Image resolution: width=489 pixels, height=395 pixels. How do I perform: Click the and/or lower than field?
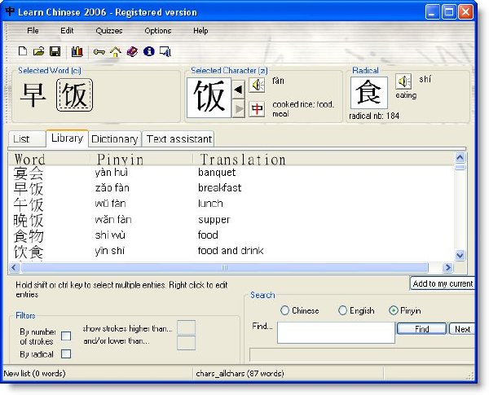click(x=186, y=343)
